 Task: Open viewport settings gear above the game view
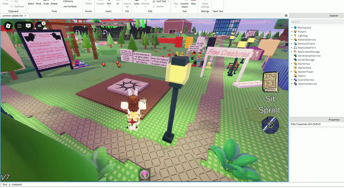click(286, 16)
